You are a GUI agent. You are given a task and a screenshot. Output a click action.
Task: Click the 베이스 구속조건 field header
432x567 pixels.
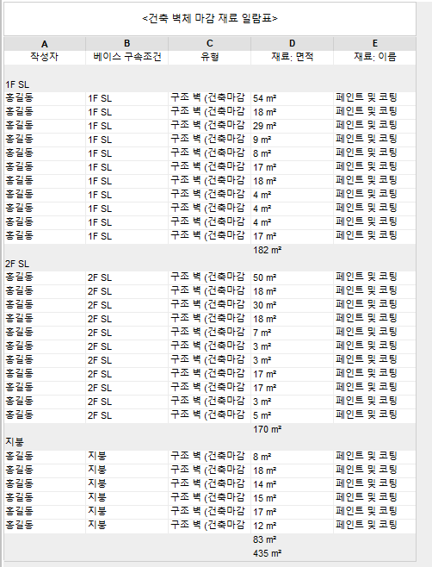(x=127, y=57)
